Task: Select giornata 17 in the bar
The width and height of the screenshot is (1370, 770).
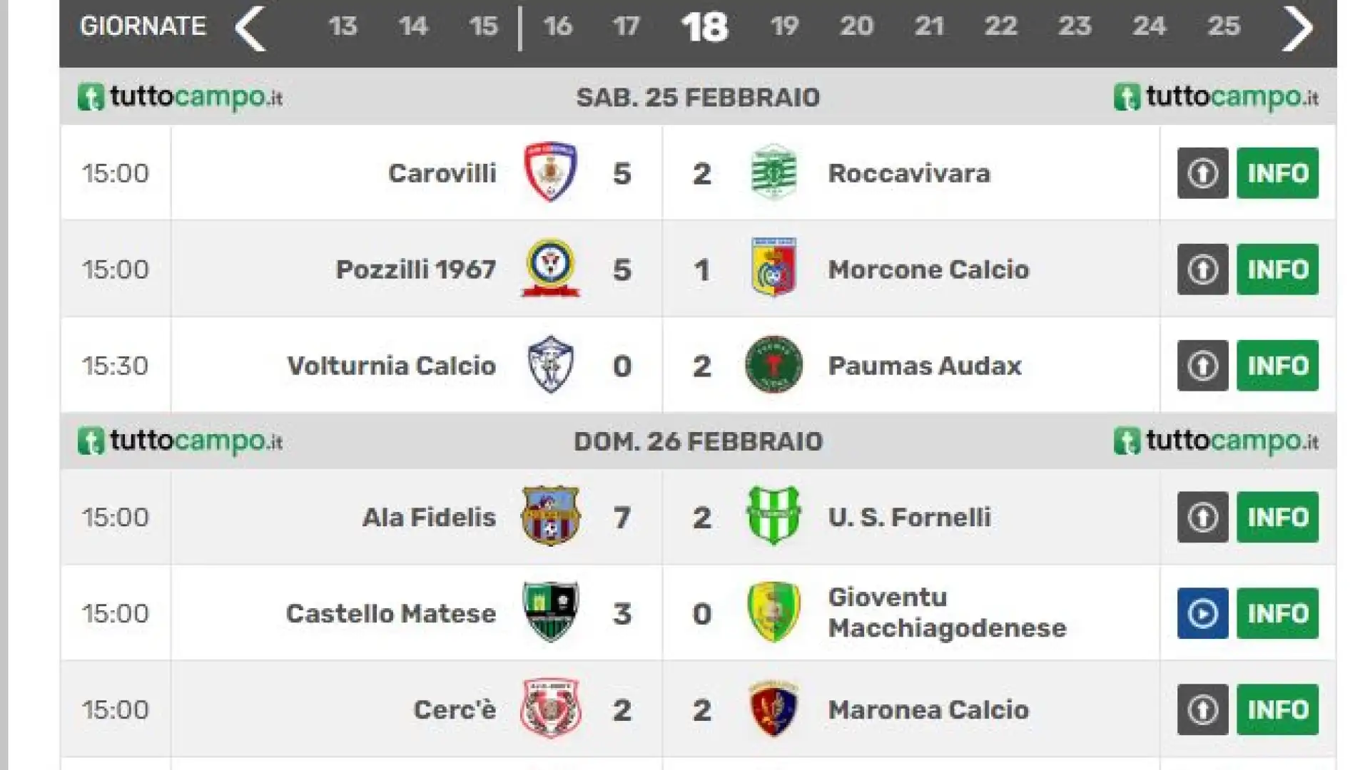Action: coord(626,26)
